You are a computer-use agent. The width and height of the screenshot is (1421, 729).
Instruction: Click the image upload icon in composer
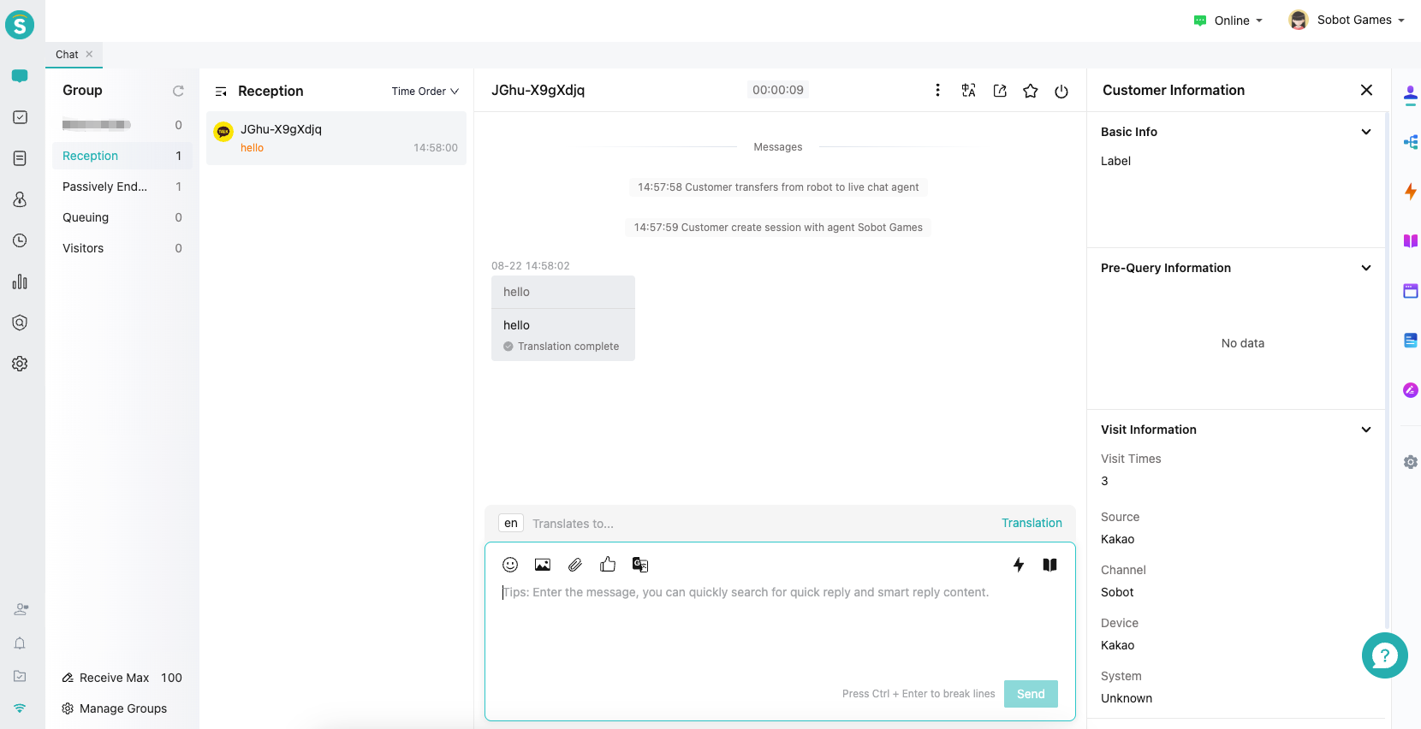point(543,565)
